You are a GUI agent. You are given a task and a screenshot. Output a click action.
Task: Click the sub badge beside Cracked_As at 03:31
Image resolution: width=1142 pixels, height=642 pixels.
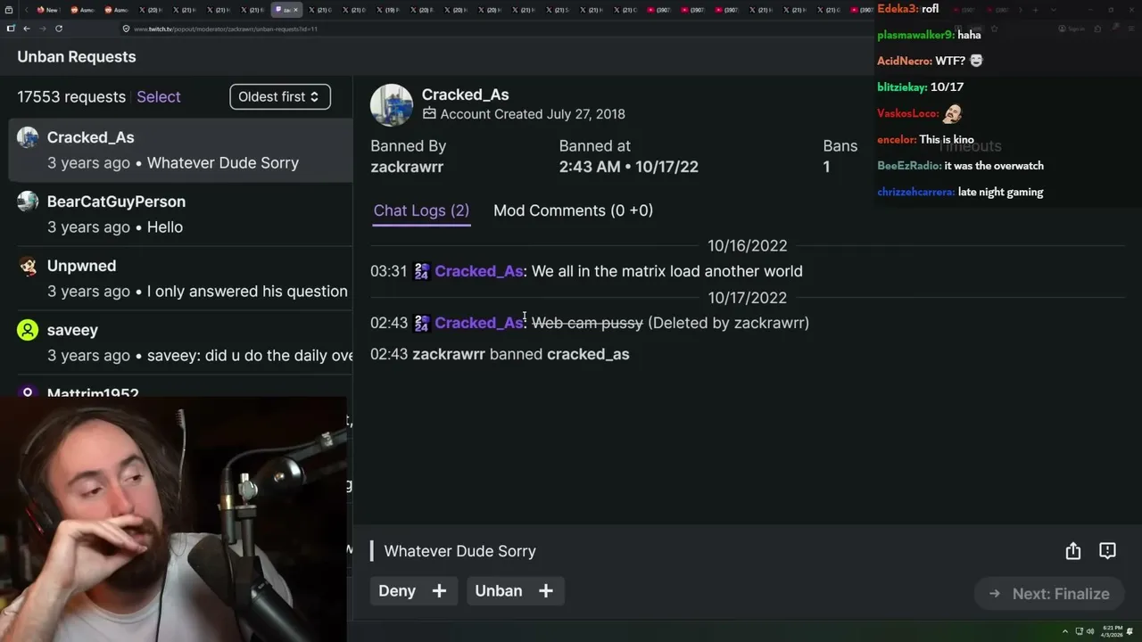[422, 271]
